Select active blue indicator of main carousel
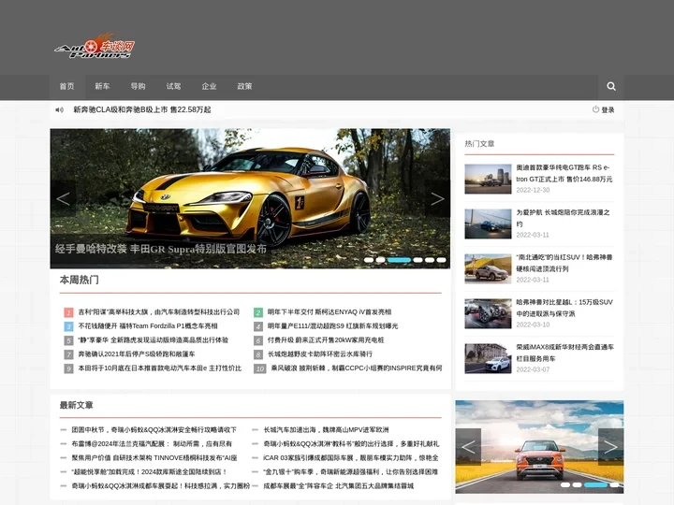 tap(399, 260)
